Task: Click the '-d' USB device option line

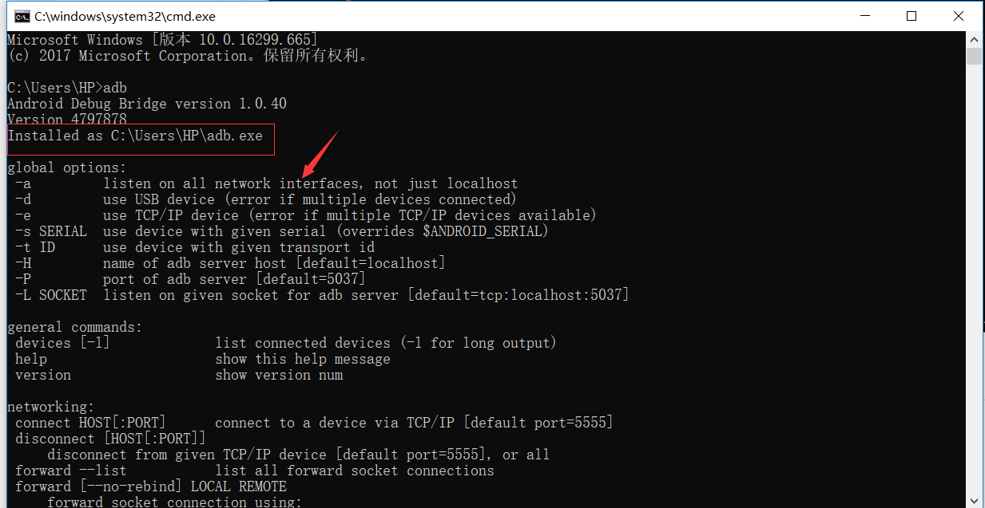Action: point(22,199)
